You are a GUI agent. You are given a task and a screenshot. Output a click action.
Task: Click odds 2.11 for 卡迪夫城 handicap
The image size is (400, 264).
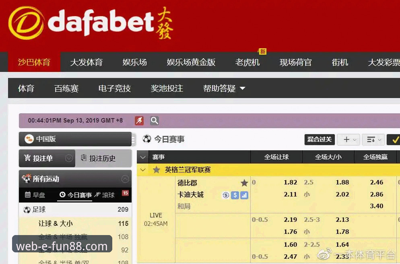pyautogui.click(x=290, y=194)
